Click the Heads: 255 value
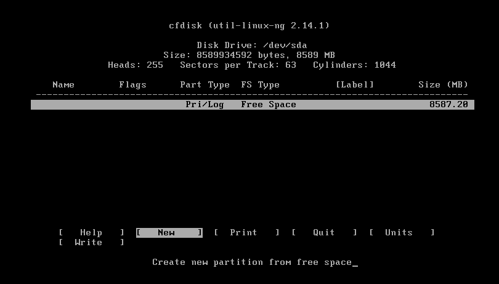499x284 pixels. point(136,65)
